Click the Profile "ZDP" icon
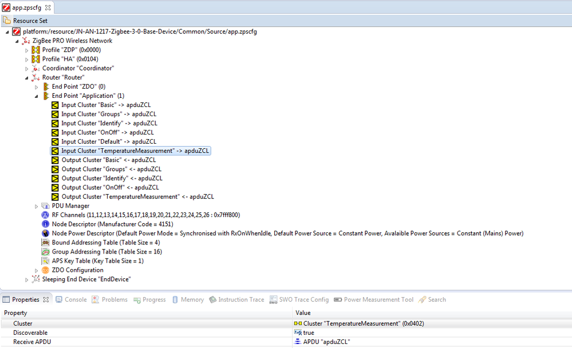The image size is (572, 348). (x=35, y=50)
